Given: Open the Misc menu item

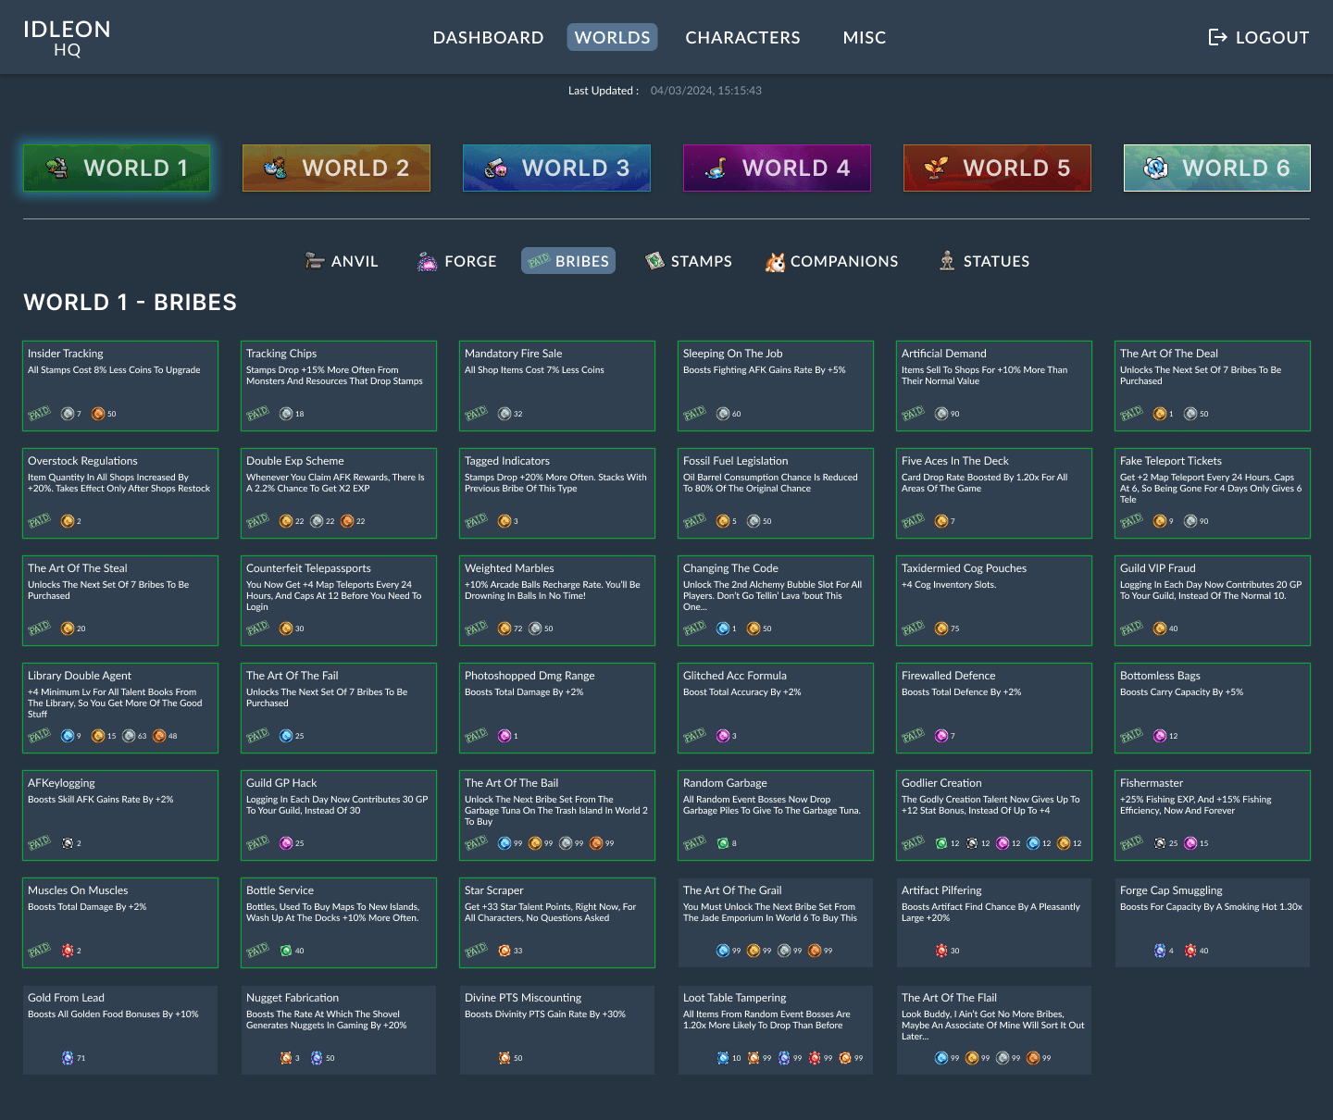Looking at the screenshot, I should pyautogui.click(x=864, y=37).
